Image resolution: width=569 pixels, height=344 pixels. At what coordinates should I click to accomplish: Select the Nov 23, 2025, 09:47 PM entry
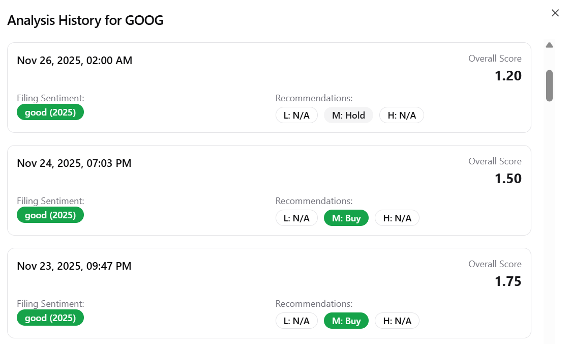click(74, 266)
